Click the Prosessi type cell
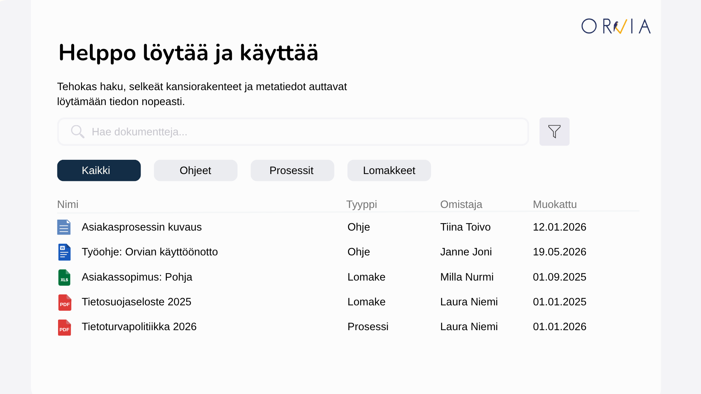 pos(368,327)
